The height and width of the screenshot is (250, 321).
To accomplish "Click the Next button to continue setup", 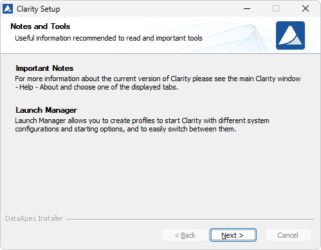I will point(233,235).
